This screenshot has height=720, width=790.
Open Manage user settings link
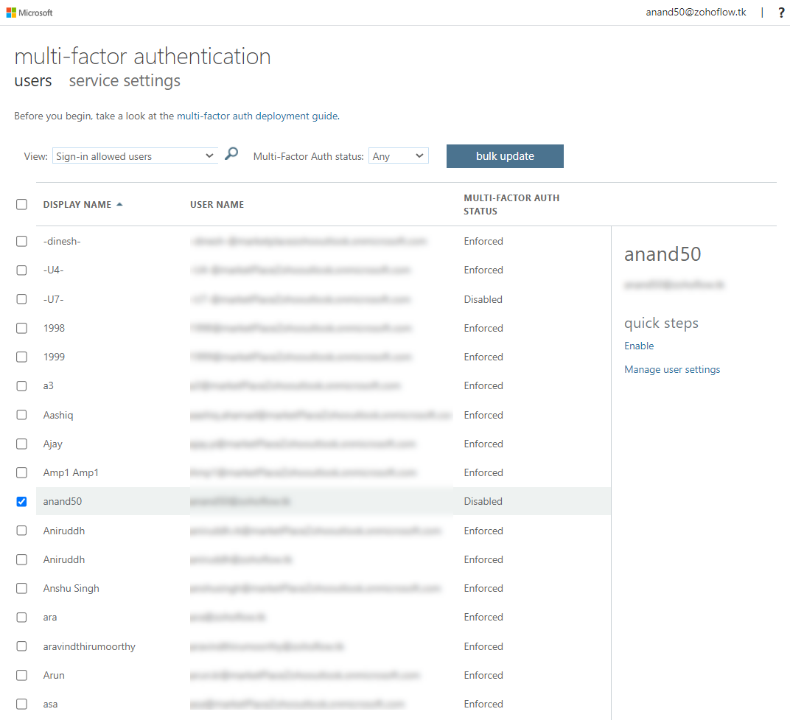coord(672,369)
